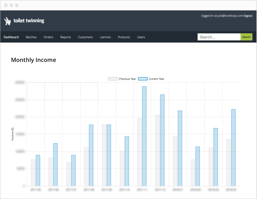
Task: Click the blue Current Year legend swatch
Action: (143, 79)
